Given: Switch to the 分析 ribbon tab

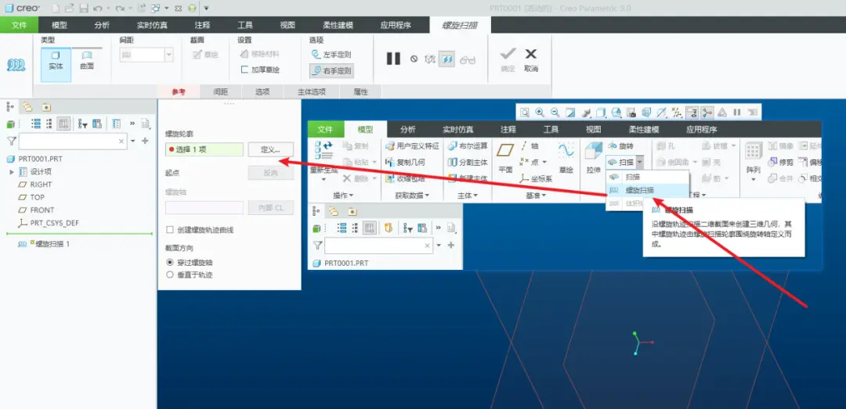Looking at the screenshot, I should [102, 25].
